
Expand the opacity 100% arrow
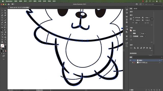click(x=145, y=36)
